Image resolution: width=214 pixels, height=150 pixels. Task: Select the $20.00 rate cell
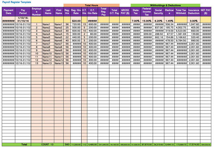[76, 21]
